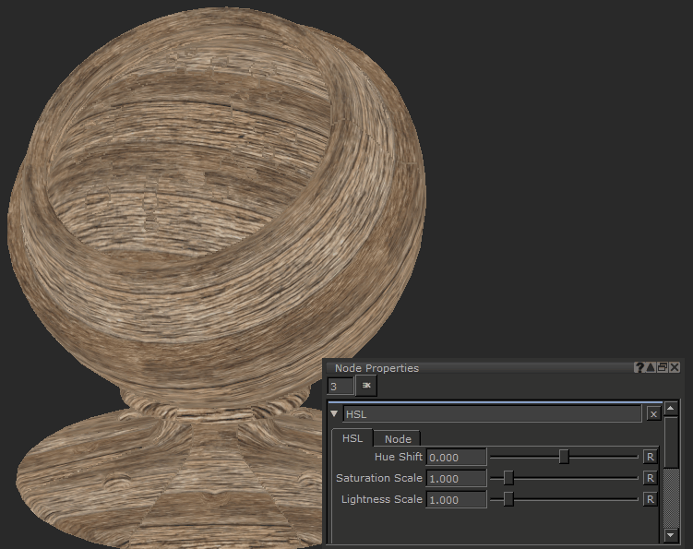
Task: Click the Lightness Scale value field
Action: [x=456, y=499]
